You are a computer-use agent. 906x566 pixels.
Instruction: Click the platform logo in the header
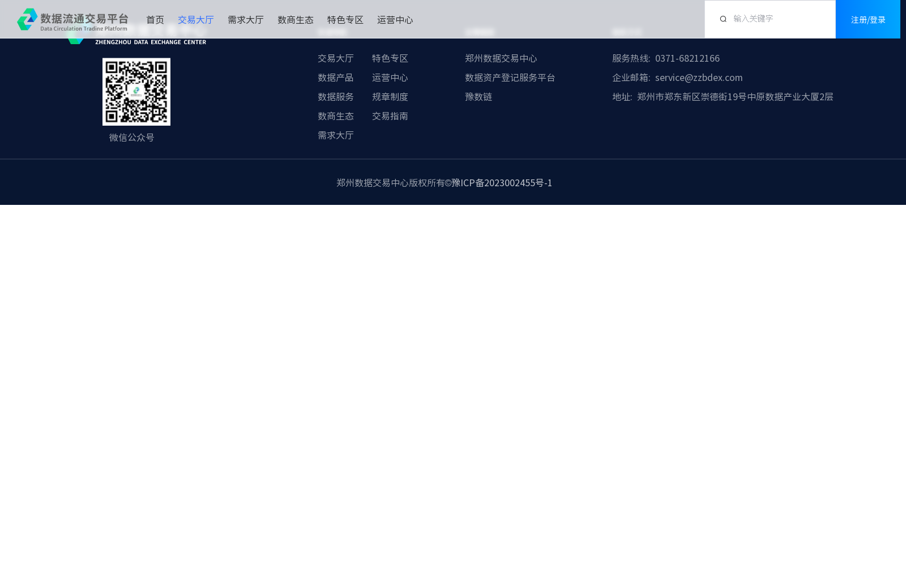tap(72, 19)
